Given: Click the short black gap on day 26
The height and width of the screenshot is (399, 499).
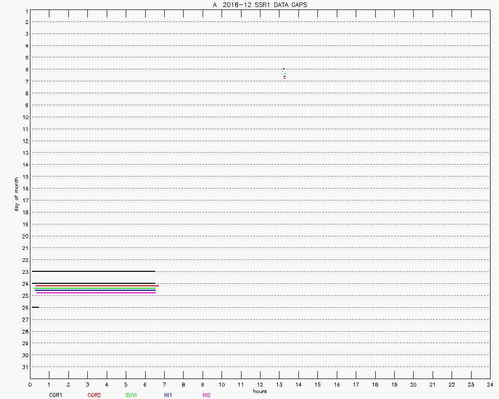Looking at the screenshot, I should 35,307.
